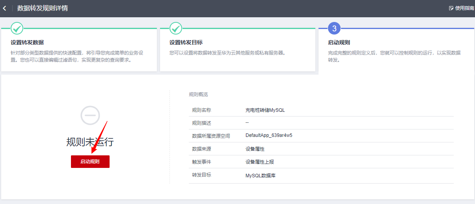Click the rule name value 充电桩转储MySQL
The height and width of the screenshot is (204, 475).
pos(265,110)
